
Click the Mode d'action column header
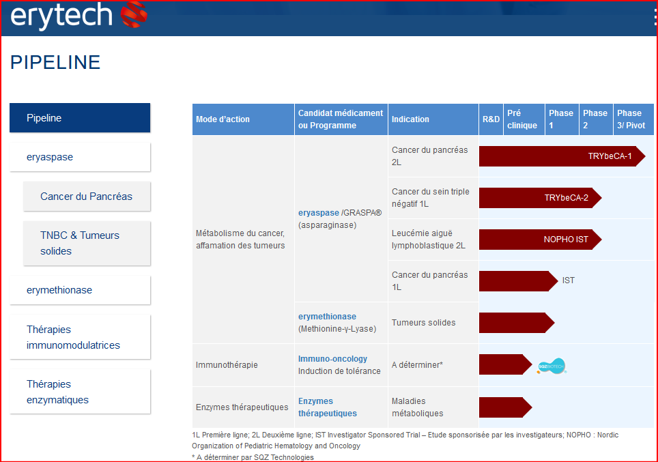(244, 119)
